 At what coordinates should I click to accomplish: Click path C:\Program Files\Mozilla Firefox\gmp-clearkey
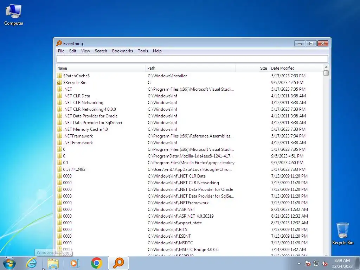(x=191, y=162)
